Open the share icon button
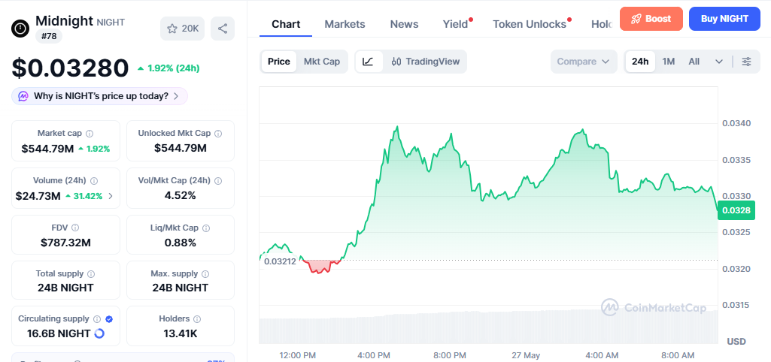This screenshot has width=771, height=362. 223,29
